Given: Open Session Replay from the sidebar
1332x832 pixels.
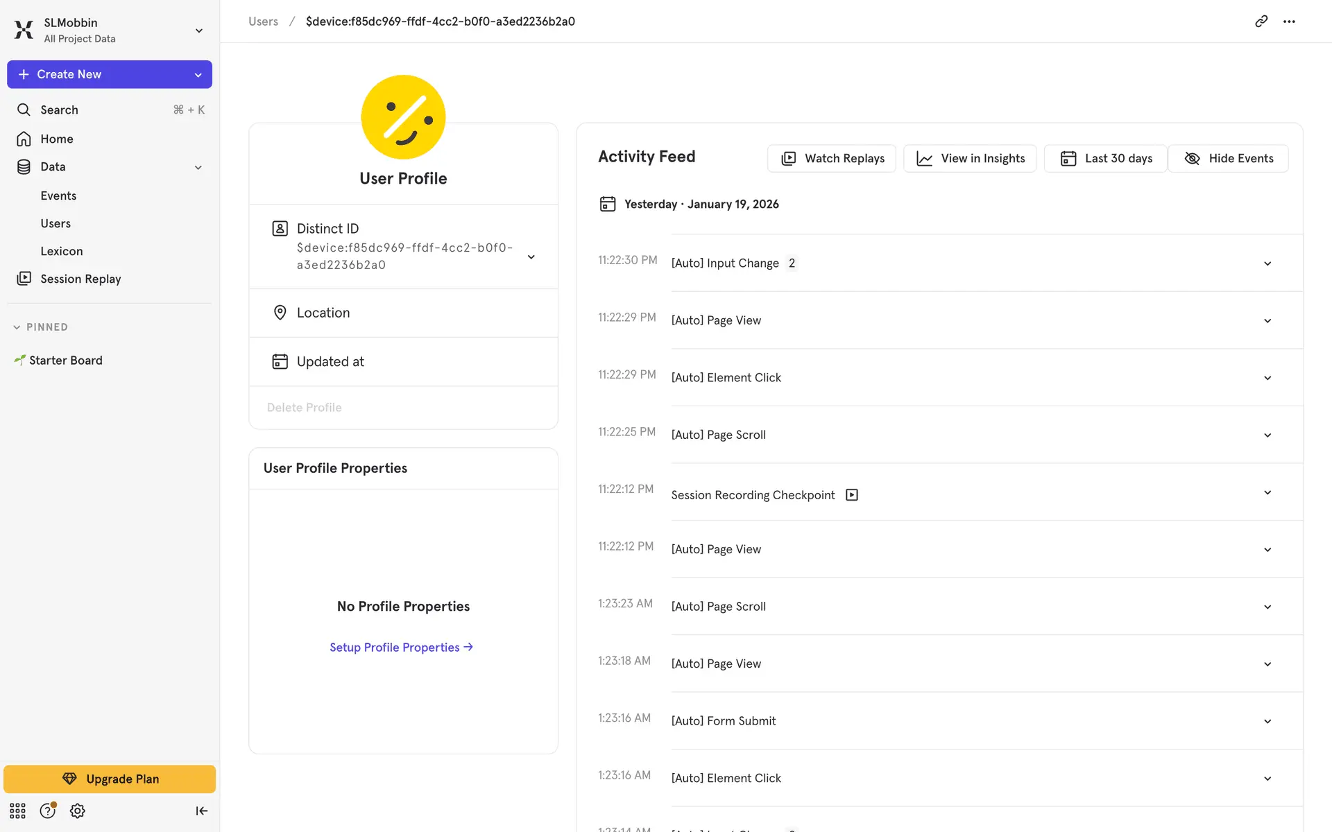Looking at the screenshot, I should [x=80, y=279].
